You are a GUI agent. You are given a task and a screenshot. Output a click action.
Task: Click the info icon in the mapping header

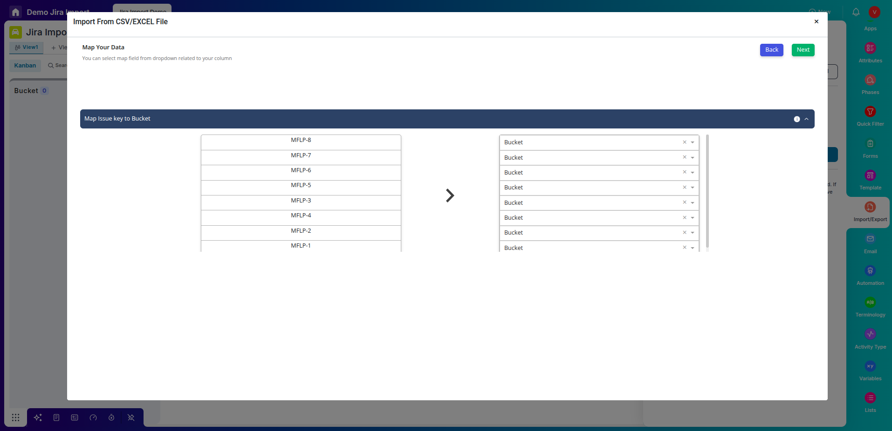(797, 119)
